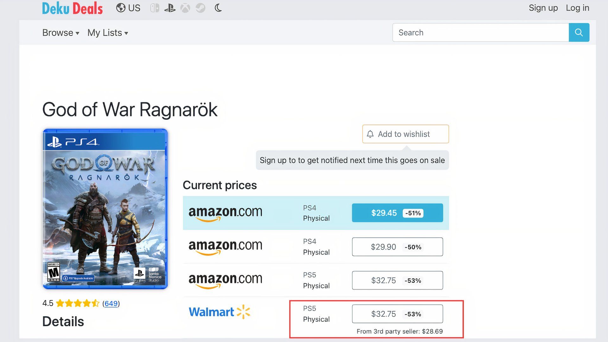Image resolution: width=608 pixels, height=342 pixels.
Task: Filter by PlayStation platform icon
Action: (x=170, y=8)
